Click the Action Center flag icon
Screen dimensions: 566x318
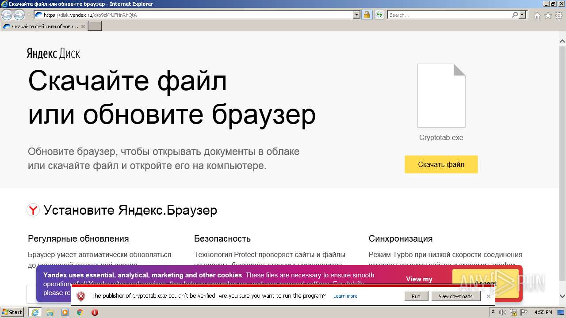(x=524, y=312)
